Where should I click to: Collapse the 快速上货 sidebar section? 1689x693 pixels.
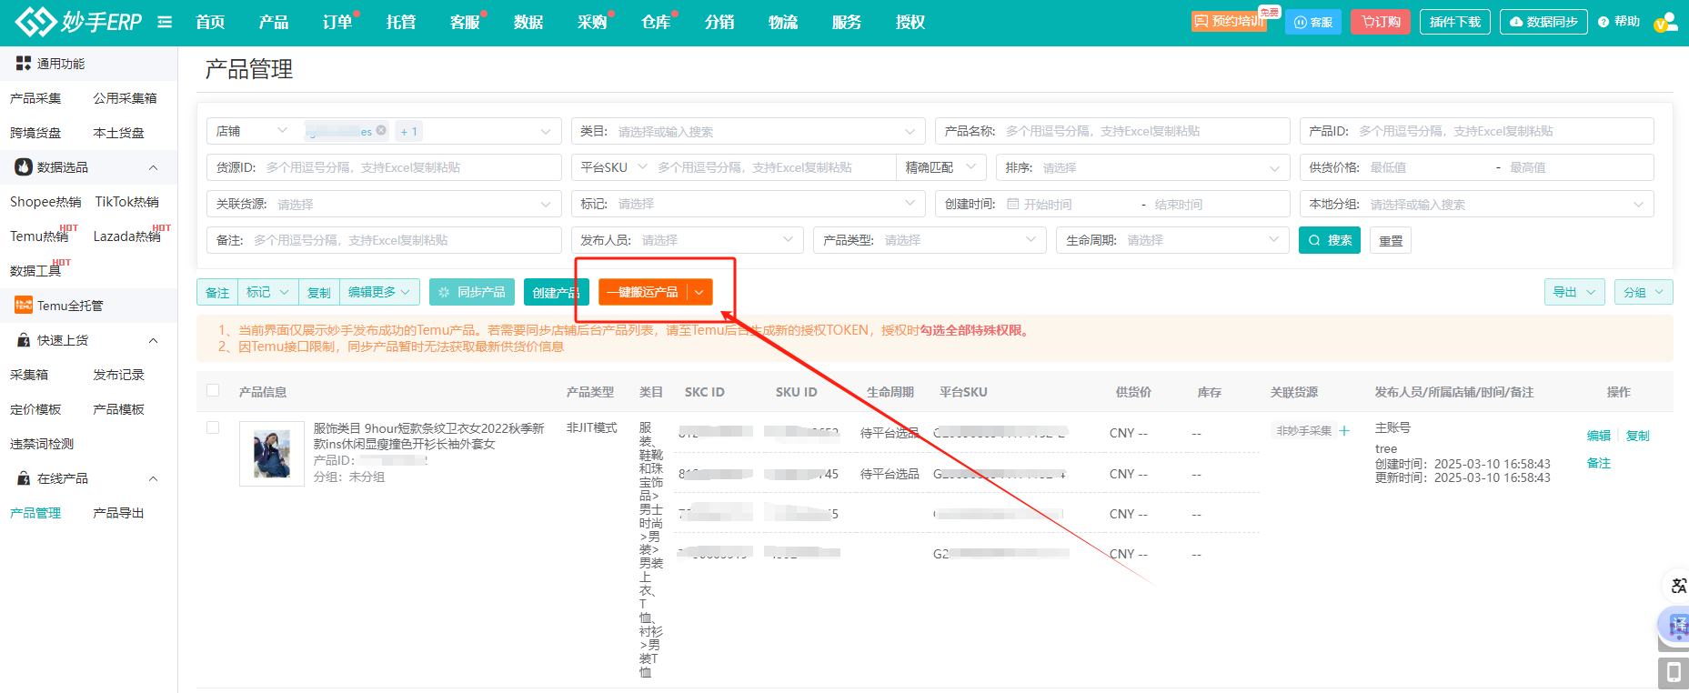(153, 340)
